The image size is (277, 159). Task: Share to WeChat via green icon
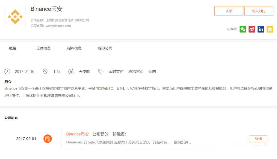(243, 29)
